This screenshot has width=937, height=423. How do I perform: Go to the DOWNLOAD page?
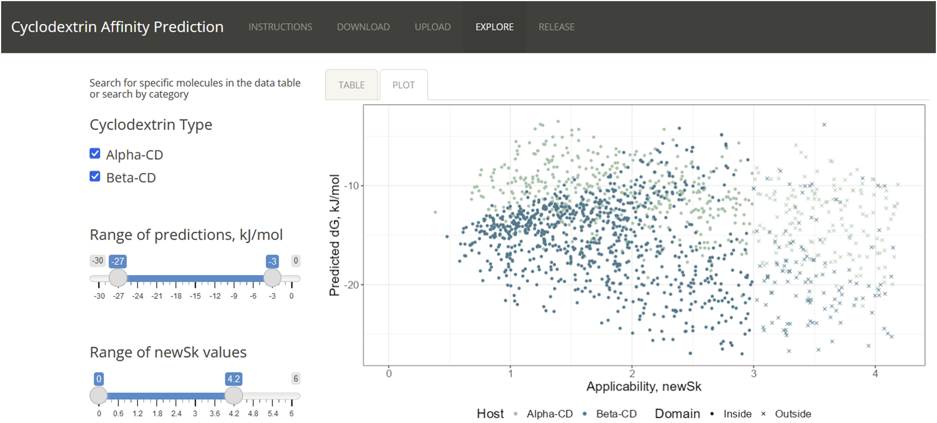(x=363, y=27)
